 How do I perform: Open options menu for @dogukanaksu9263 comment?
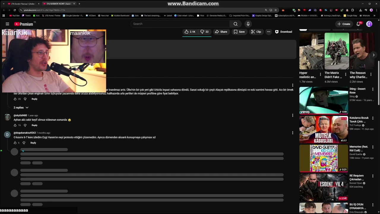click(292, 133)
